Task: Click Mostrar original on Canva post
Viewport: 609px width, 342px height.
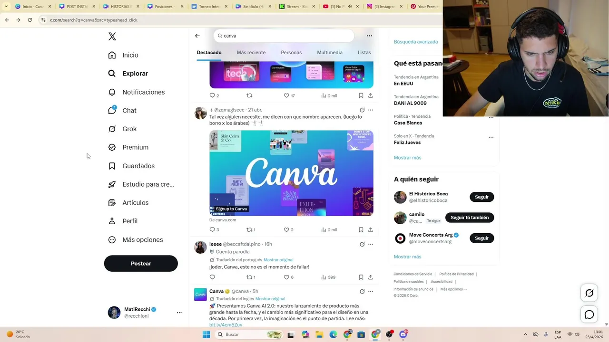Action: (270, 299)
